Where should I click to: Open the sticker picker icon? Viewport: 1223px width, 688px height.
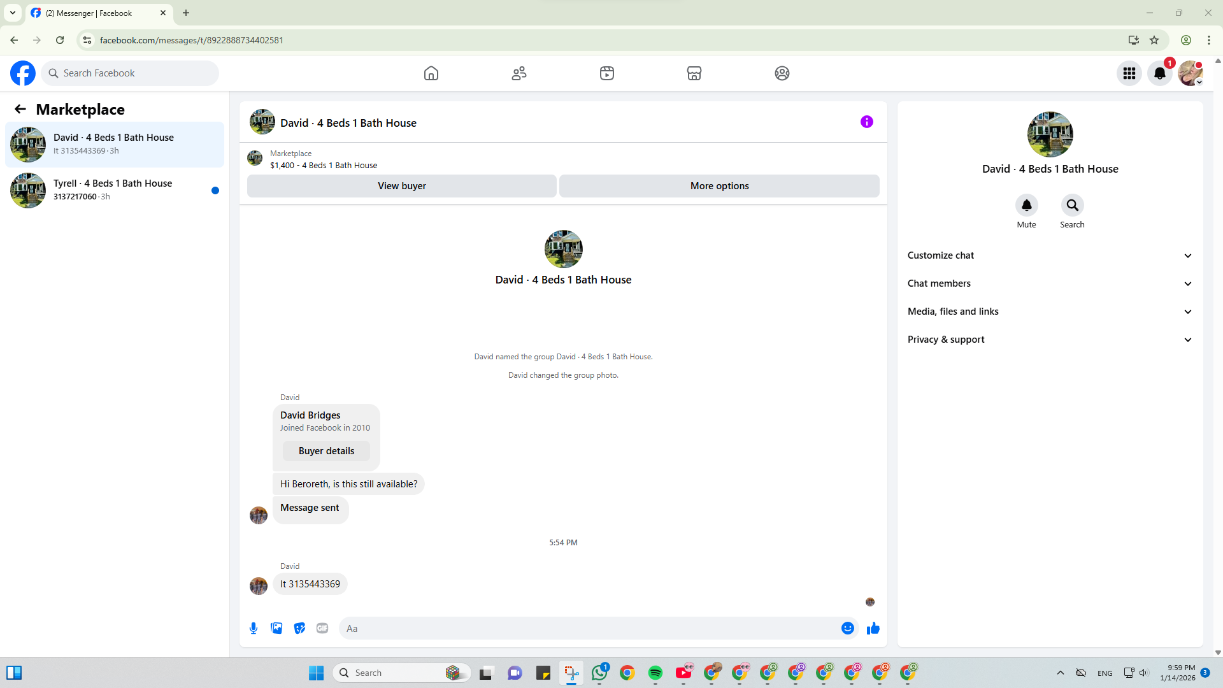click(x=299, y=628)
